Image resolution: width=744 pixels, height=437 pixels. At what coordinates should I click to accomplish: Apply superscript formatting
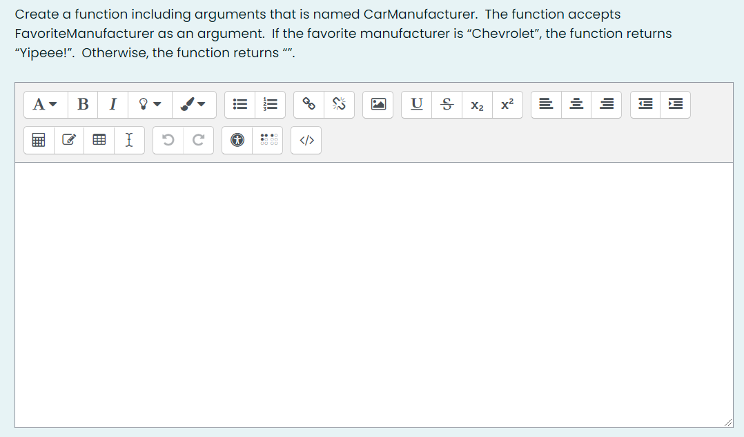point(507,104)
